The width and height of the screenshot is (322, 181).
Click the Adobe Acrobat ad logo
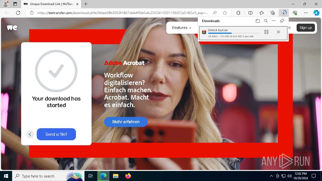[x=124, y=63]
